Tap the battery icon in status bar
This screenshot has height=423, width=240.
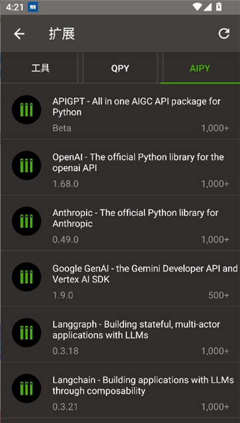[219, 7]
